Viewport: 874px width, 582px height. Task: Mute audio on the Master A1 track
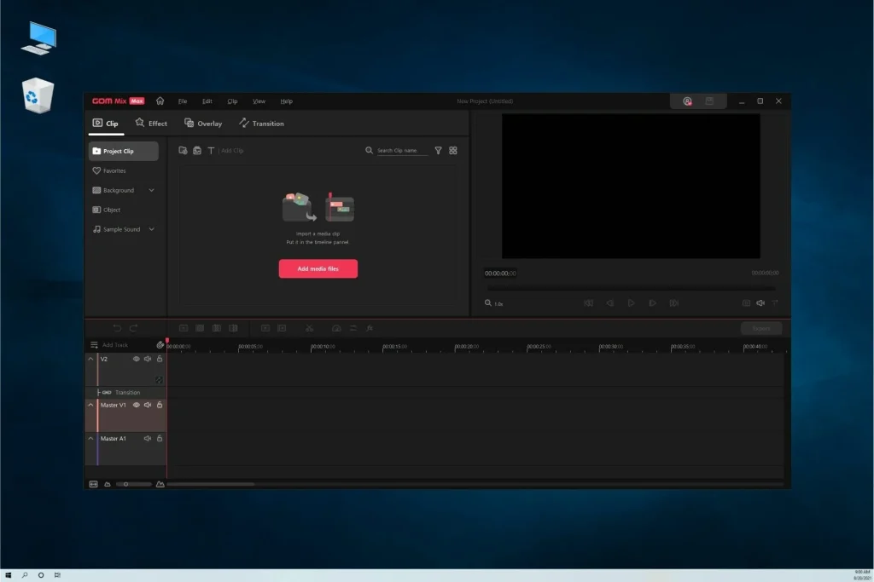(x=148, y=438)
